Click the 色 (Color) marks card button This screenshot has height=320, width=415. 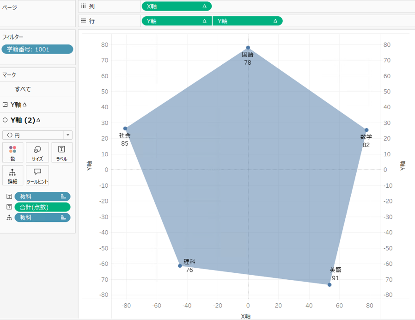point(12,152)
